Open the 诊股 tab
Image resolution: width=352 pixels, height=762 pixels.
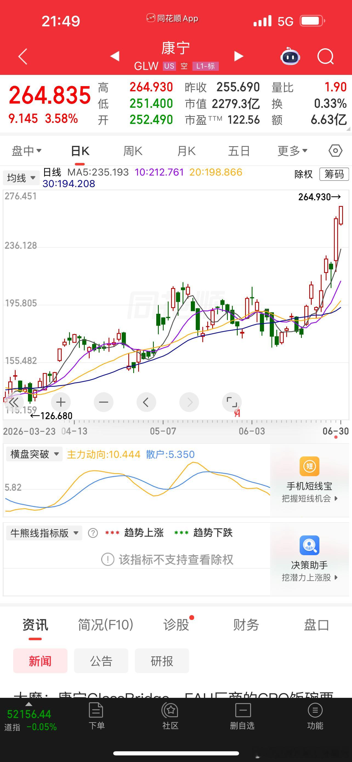pyautogui.click(x=176, y=625)
